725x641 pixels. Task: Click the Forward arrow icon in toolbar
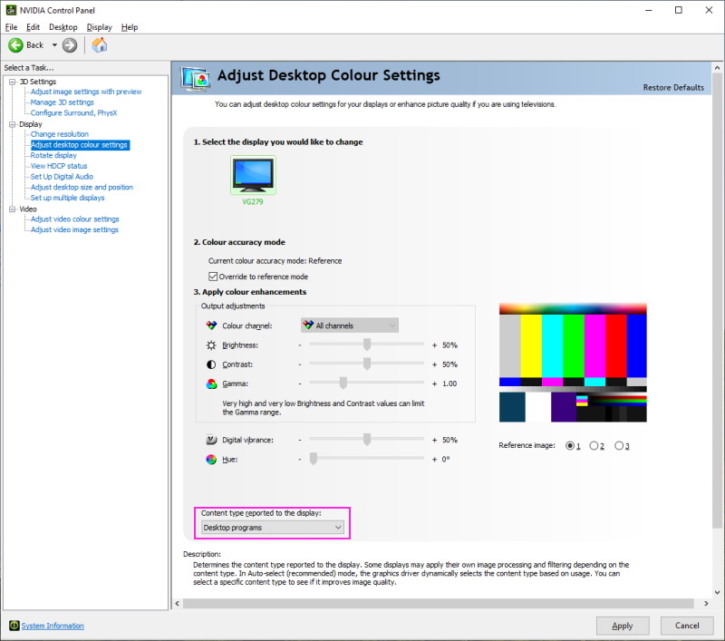click(x=70, y=44)
